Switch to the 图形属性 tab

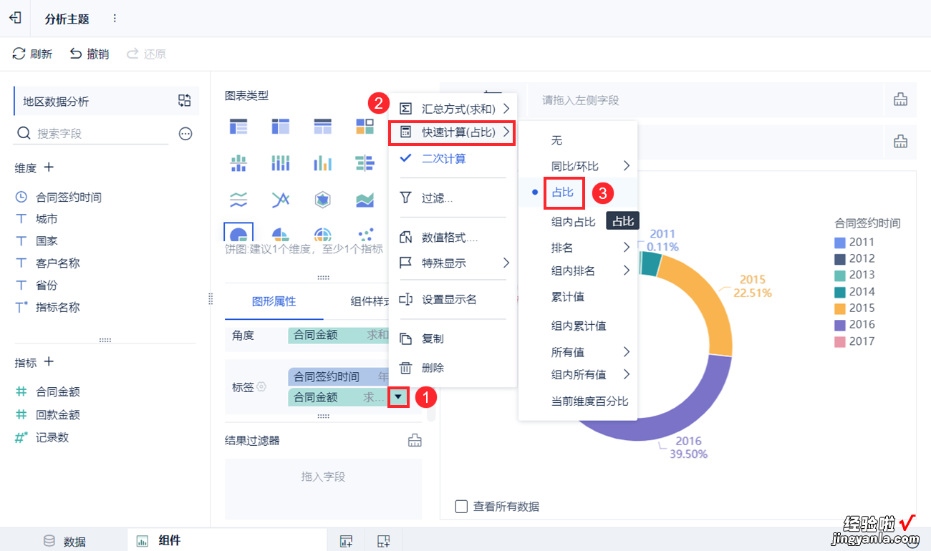274,301
